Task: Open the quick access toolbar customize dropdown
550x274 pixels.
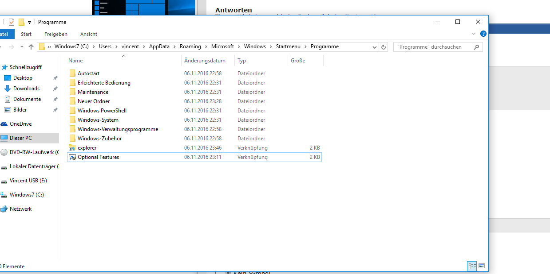Action: 29,23
